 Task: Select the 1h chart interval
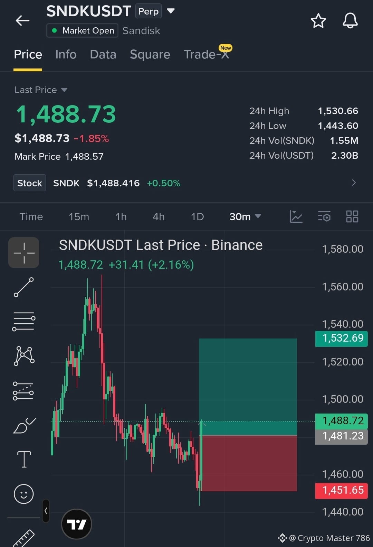click(121, 217)
